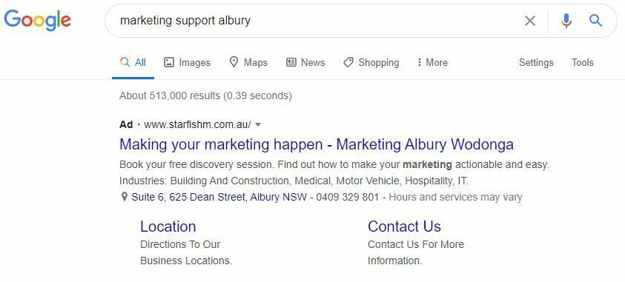Screen dimensions: 625x282
Task: Clear the search box with the X icon
Action: point(530,21)
